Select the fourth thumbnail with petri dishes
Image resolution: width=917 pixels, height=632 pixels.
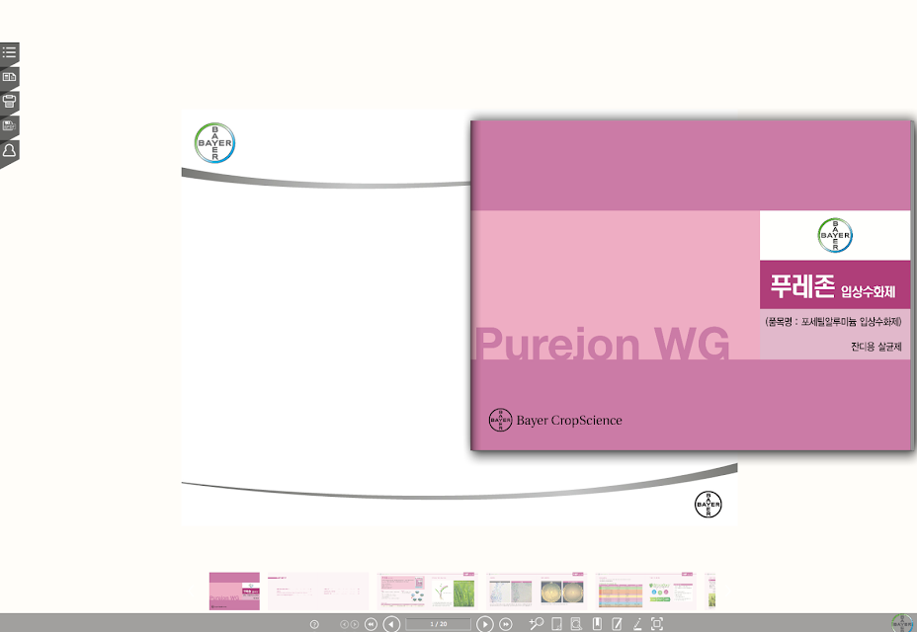537,592
